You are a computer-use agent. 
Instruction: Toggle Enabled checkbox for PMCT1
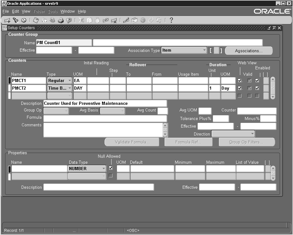pyautogui.click(x=257, y=80)
